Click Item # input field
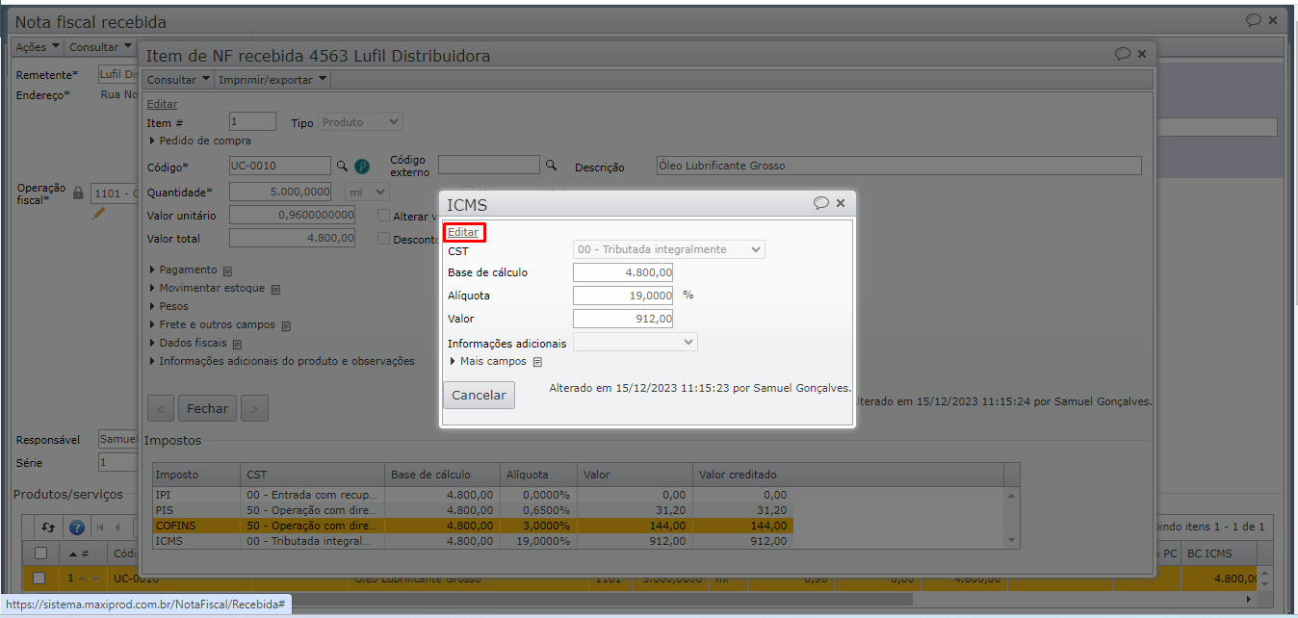Screen dimensions: 1298x618 (x=253, y=121)
